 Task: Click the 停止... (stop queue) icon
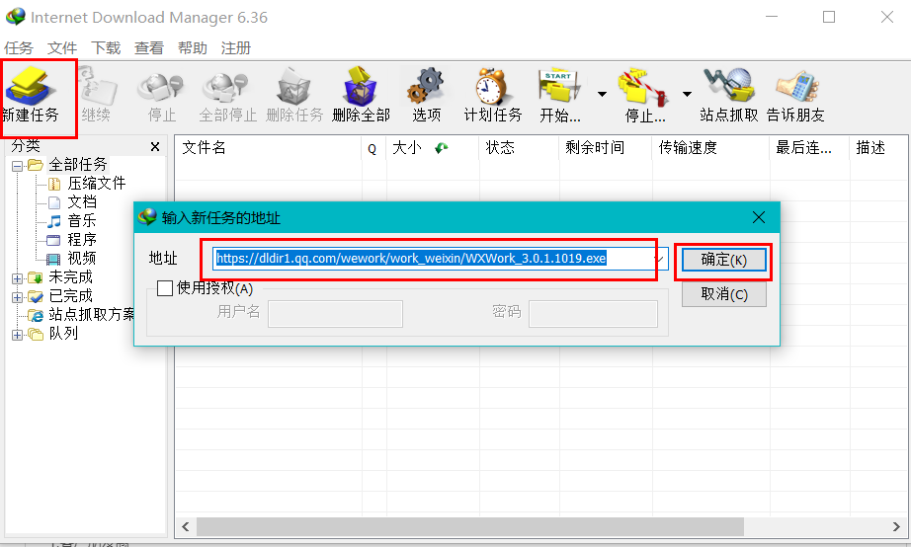[644, 95]
